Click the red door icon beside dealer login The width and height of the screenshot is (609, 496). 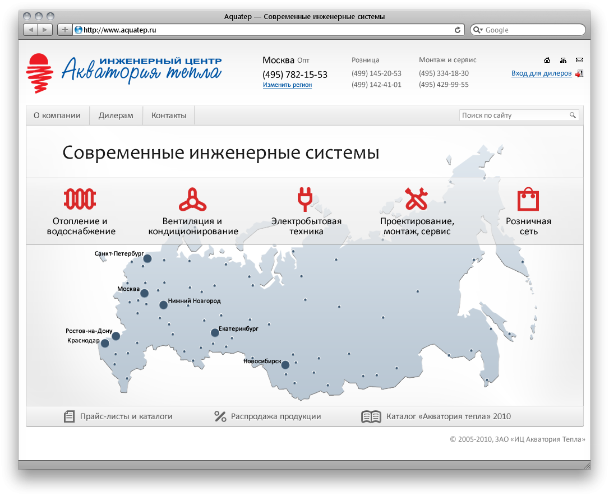(580, 73)
